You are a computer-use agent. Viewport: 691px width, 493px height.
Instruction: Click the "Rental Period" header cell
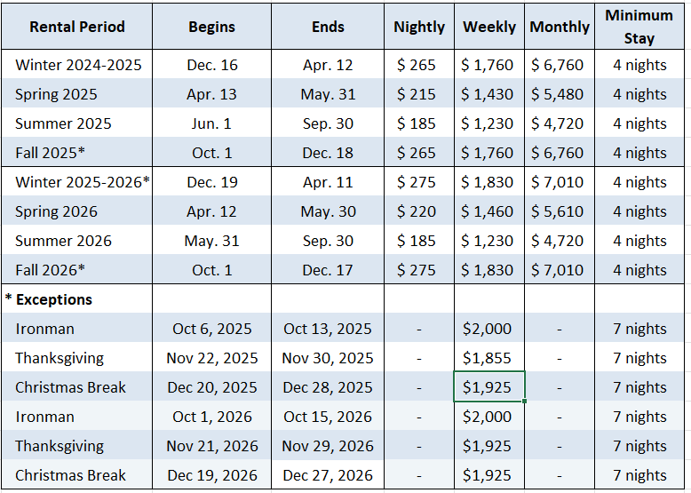(x=76, y=27)
